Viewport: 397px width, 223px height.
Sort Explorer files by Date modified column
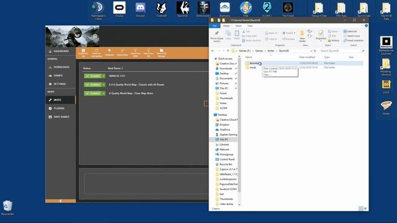pos(307,58)
